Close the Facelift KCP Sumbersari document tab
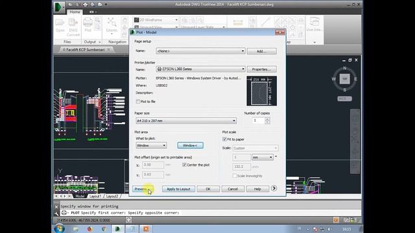The width and height of the screenshot is (415, 233). pyautogui.click(x=108, y=50)
